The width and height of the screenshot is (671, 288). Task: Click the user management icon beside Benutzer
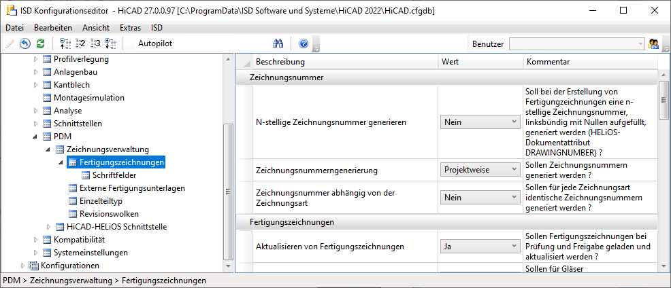(x=653, y=43)
